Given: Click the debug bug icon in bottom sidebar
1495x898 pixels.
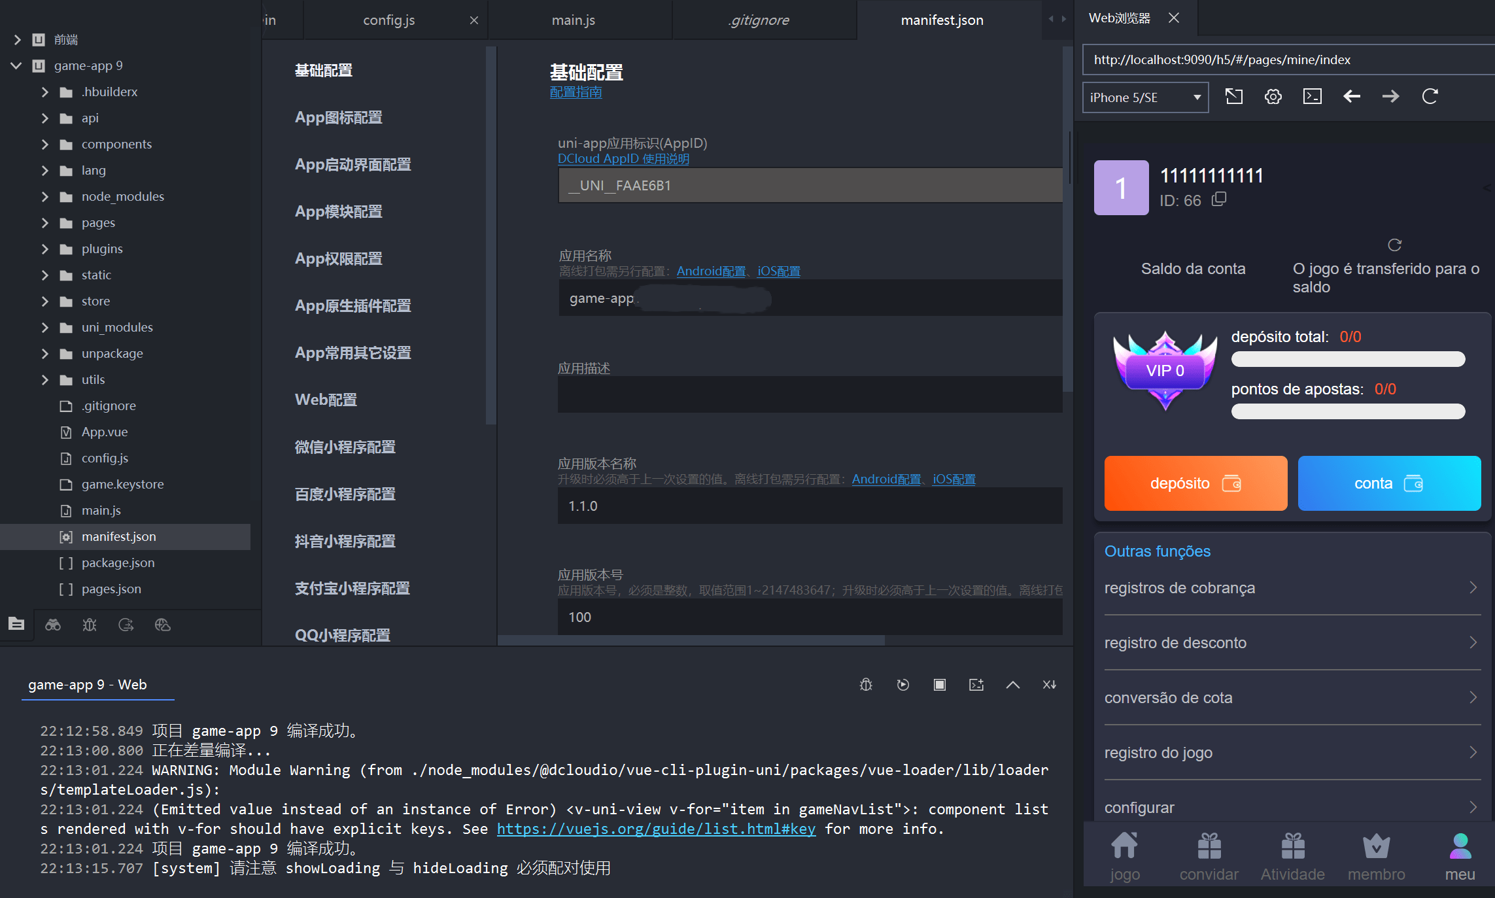Looking at the screenshot, I should (90, 625).
